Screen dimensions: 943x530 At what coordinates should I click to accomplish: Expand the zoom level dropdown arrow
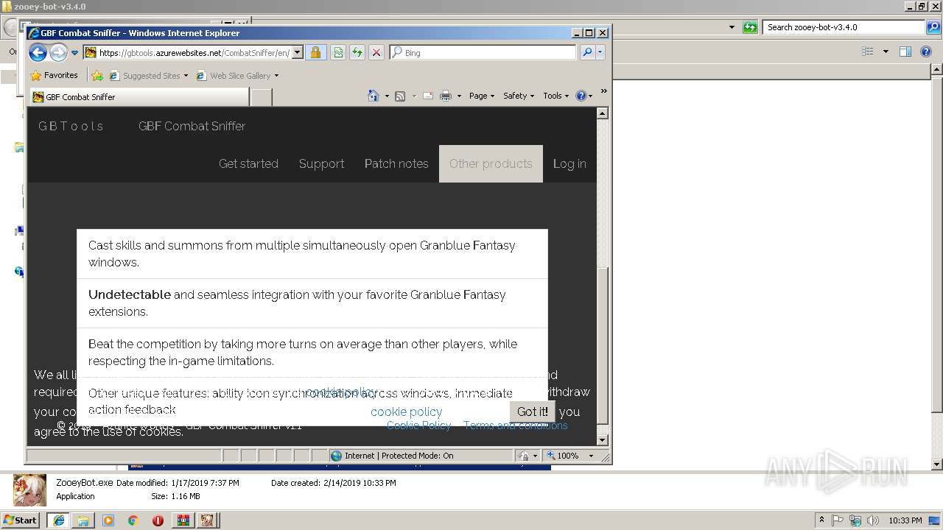tap(591, 456)
